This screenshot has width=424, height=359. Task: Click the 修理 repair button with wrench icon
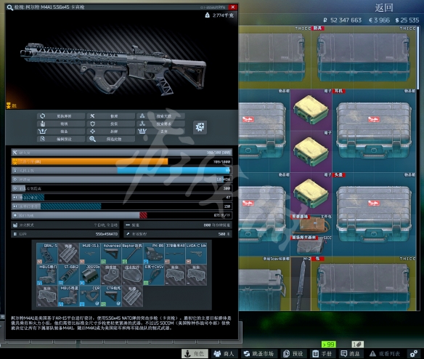pyautogui.click(x=111, y=116)
